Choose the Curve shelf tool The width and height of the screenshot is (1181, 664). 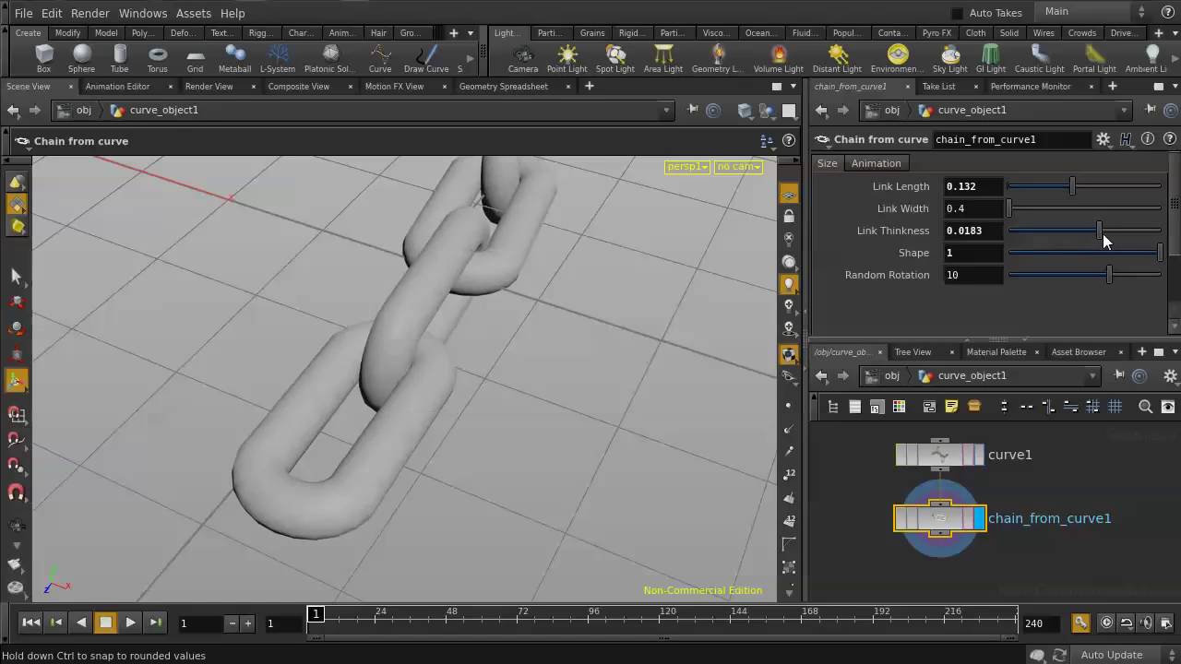click(x=380, y=58)
